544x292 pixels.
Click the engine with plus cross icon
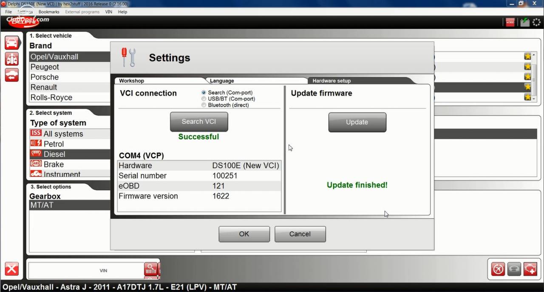point(530,269)
